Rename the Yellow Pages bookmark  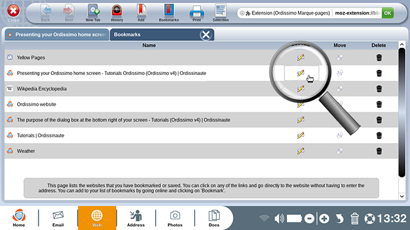point(301,57)
